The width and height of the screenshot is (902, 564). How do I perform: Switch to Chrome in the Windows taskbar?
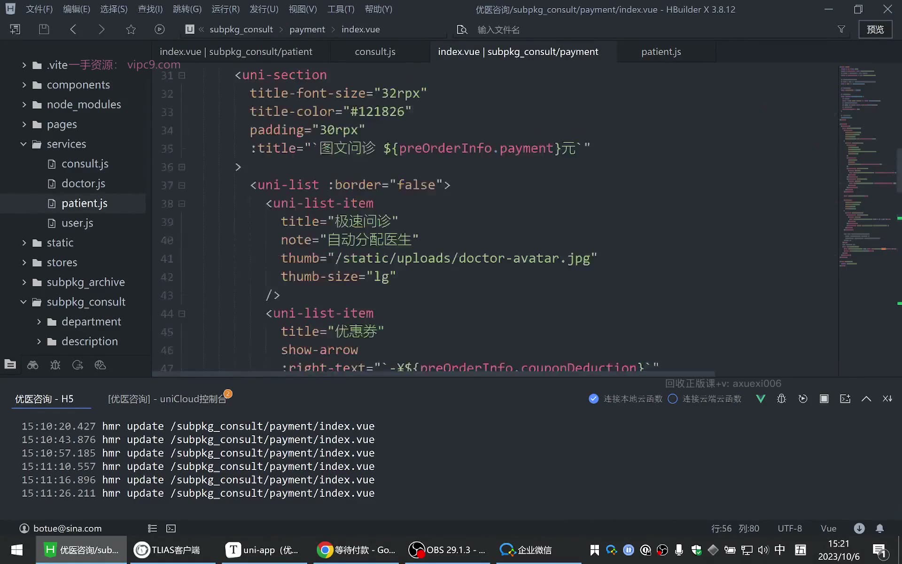coord(356,549)
